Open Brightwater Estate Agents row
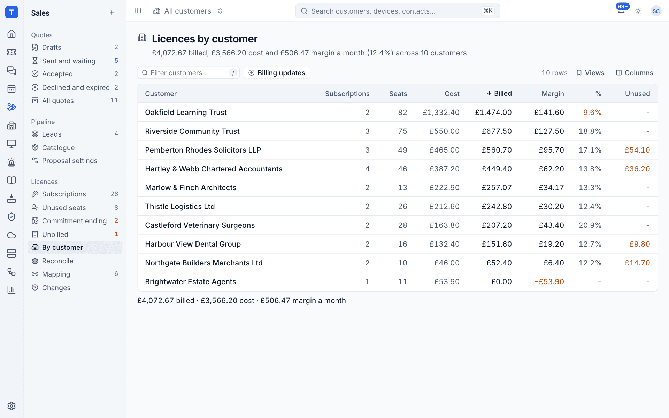The image size is (669, 418). (x=398, y=281)
